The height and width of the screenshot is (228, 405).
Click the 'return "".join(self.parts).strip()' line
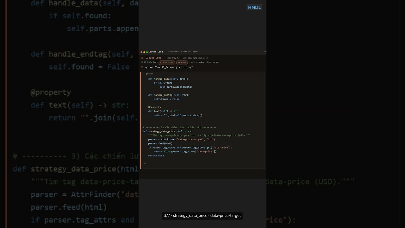pos(178,115)
